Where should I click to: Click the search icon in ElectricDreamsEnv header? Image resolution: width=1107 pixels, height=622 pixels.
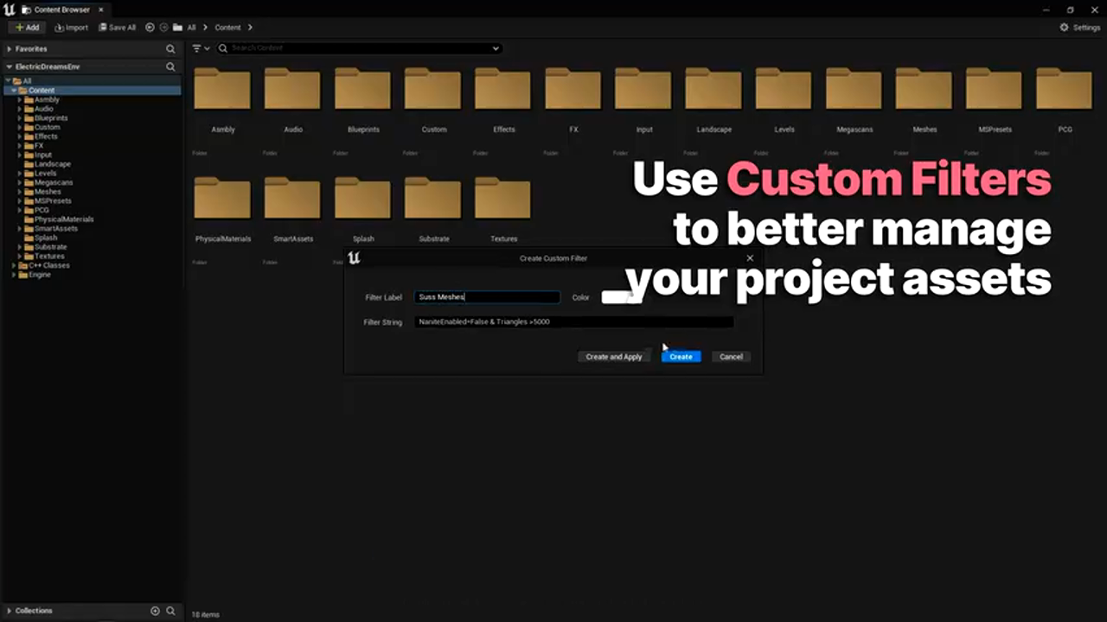click(170, 67)
